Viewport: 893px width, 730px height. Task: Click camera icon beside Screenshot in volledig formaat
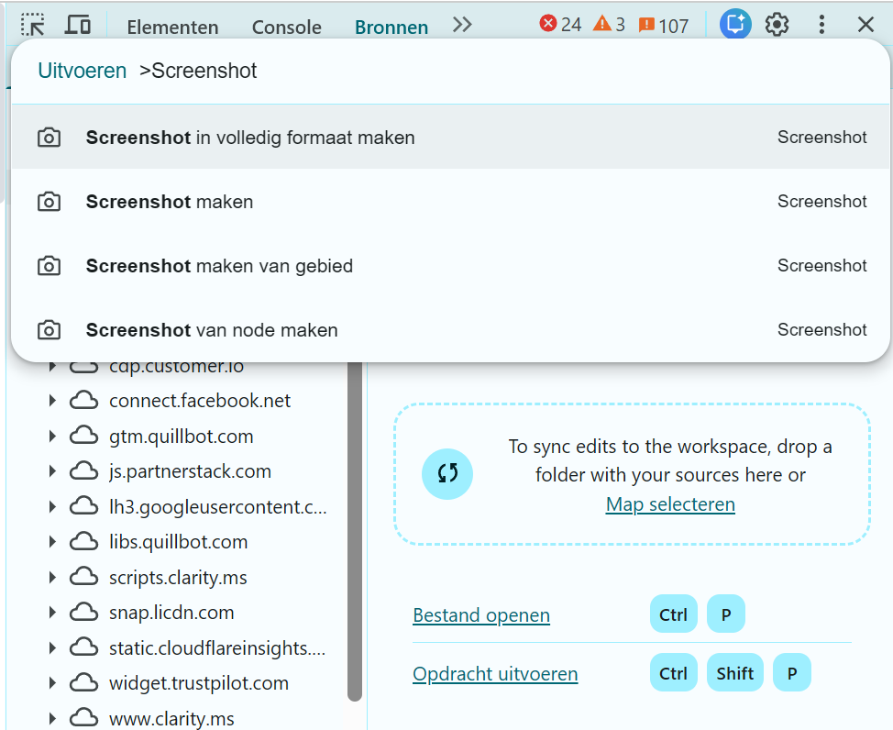coord(49,138)
